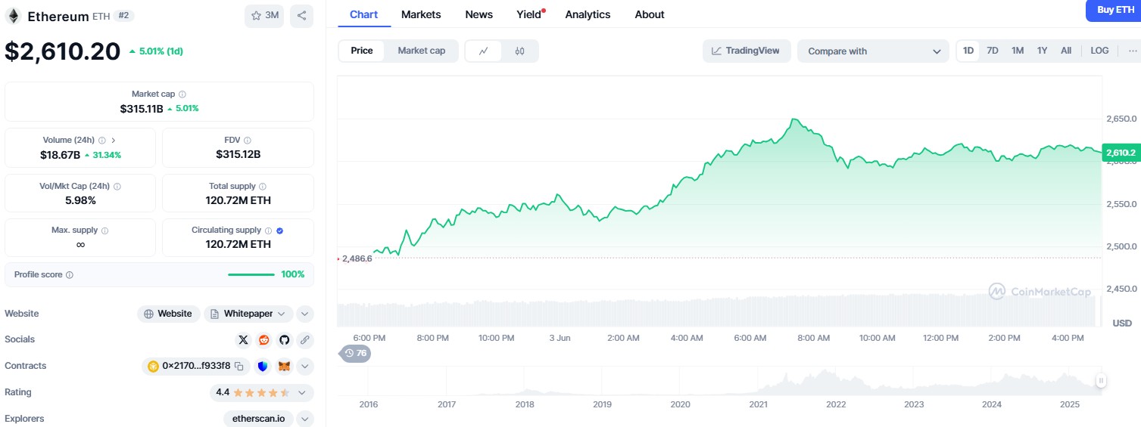Switch to candlestick chart view icon
Screen dimensions: 1141x427
point(519,51)
